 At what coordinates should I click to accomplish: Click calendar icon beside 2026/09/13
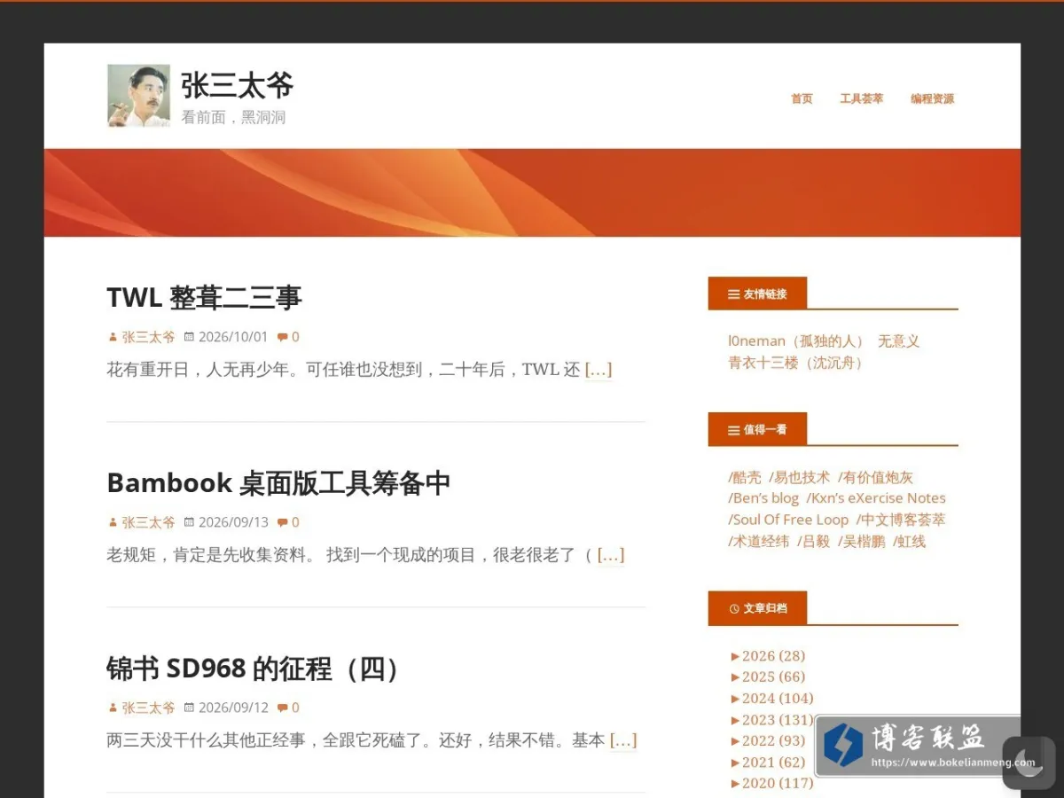[189, 522]
